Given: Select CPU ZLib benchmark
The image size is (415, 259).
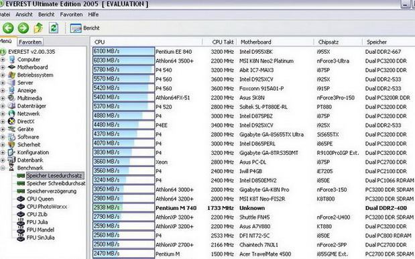Looking at the screenshot, I should tap(37, 214).
